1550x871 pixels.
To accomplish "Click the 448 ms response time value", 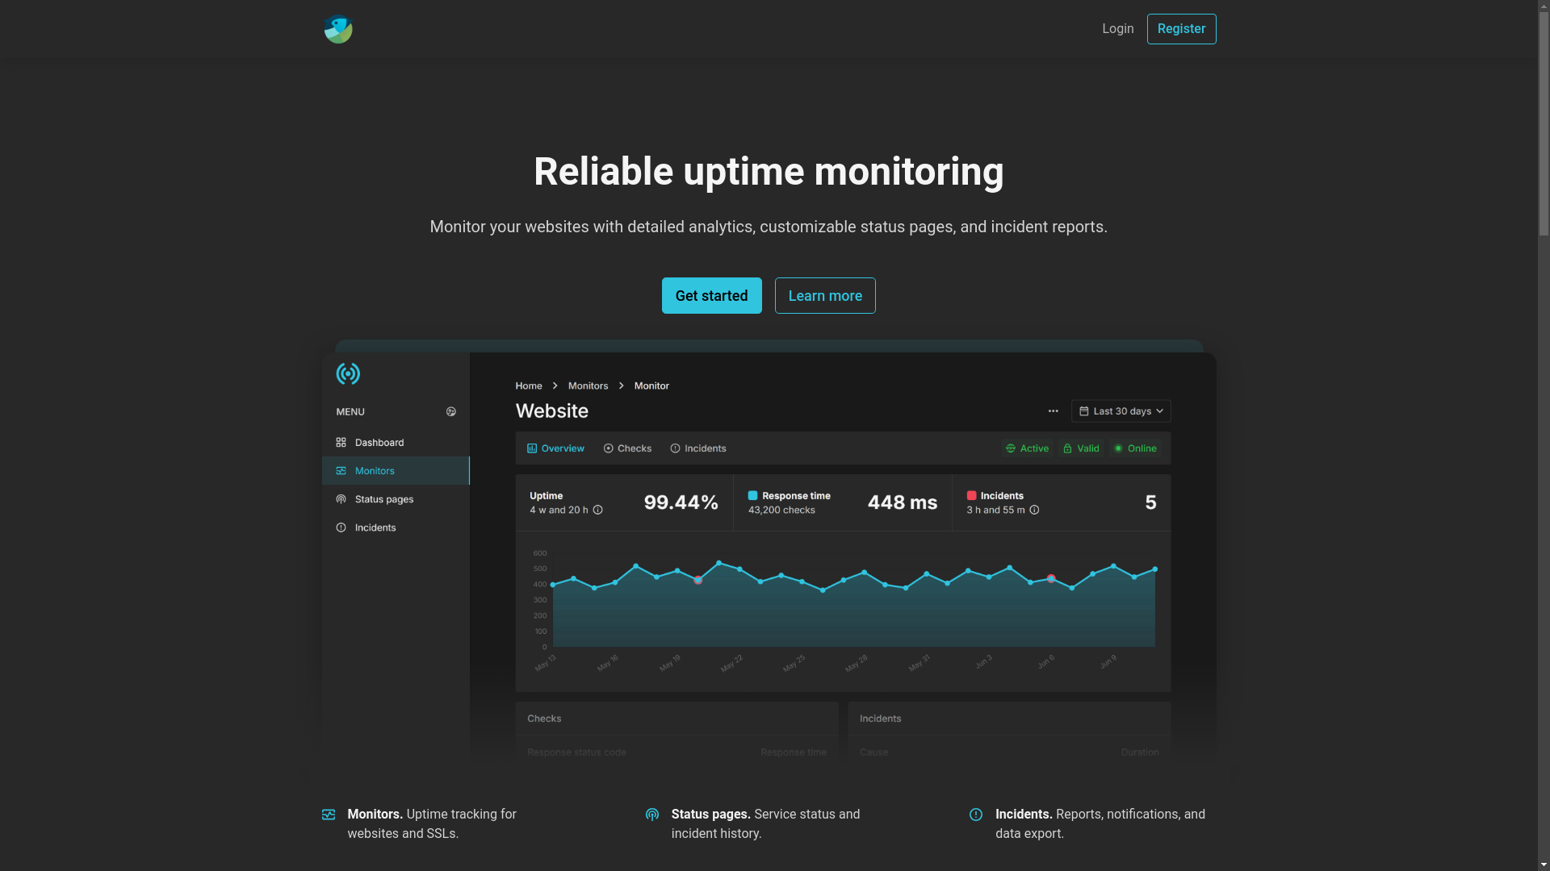I will [x=903, y=502].
